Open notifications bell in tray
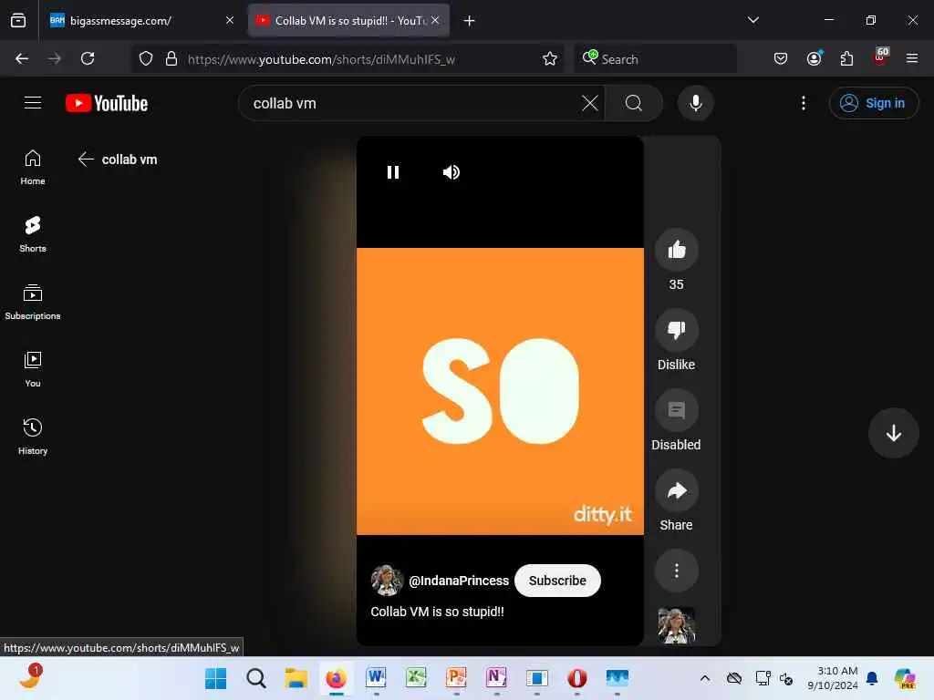Viewport: 934px width, 700px height. coord(871,678)
